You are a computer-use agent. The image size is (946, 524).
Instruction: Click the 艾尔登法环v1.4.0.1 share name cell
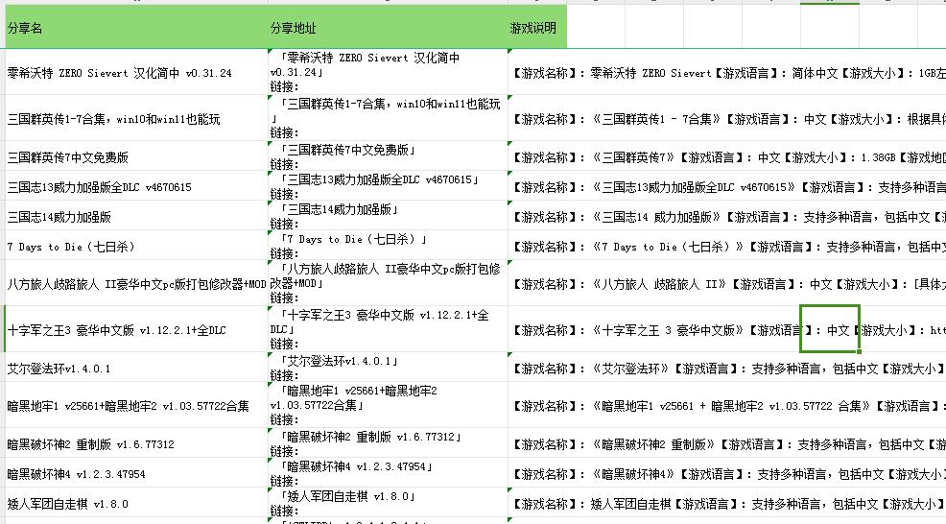[x=136, y=367]
